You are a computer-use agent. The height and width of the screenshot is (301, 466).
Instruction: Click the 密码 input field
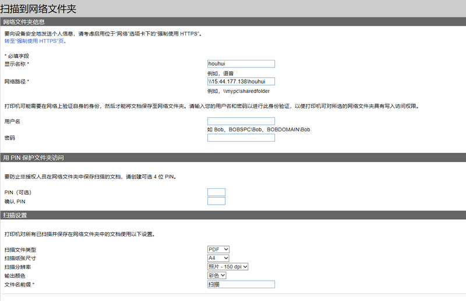pos(241,138)
